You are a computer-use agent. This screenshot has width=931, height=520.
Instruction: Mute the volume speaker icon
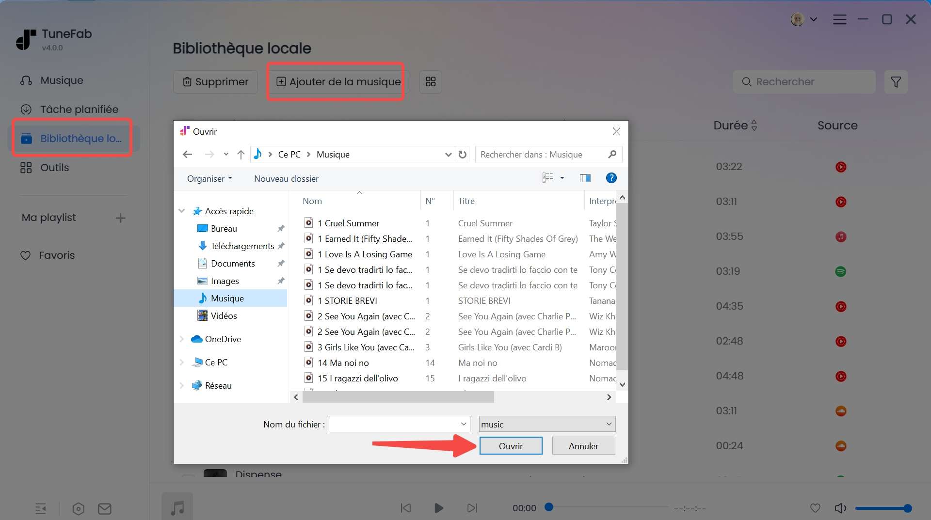pyautogui.click(x=840, y=507)
